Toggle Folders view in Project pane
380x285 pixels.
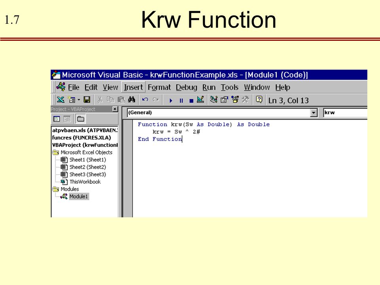tap(80, 119)
